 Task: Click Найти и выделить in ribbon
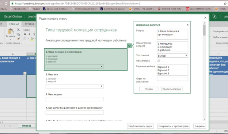(x=220, y=37)
